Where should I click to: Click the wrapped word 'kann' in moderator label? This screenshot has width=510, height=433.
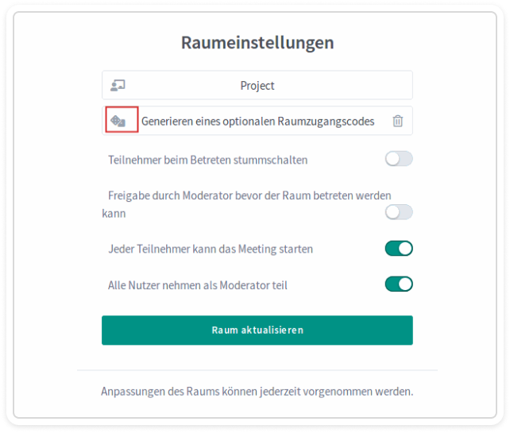tap(114, 214)
